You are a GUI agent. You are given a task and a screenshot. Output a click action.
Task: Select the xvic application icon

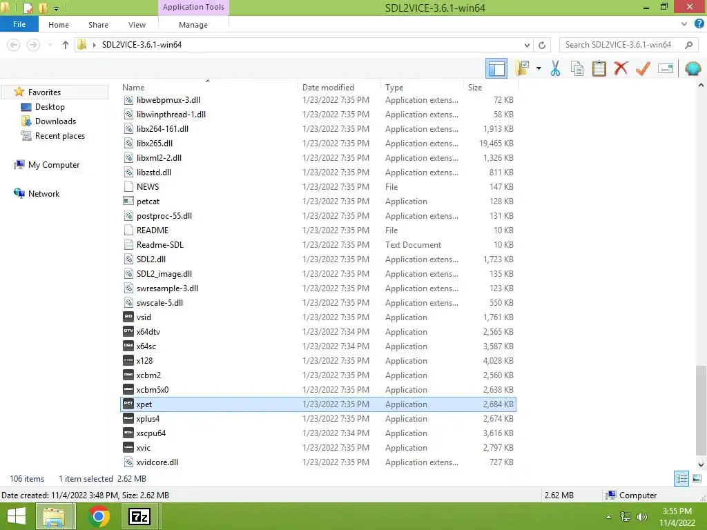coord(128,447)
